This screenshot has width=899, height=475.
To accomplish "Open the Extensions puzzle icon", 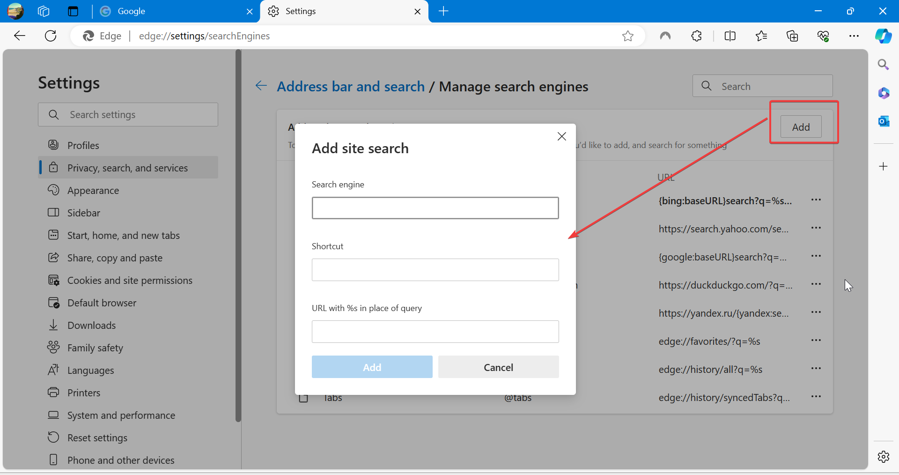I will tap(697, 36).
